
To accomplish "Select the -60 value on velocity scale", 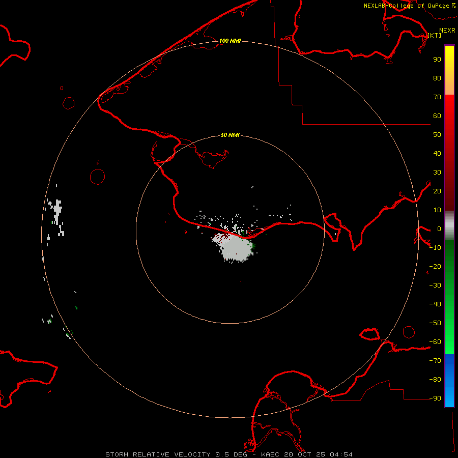I will tap(435, 342).
